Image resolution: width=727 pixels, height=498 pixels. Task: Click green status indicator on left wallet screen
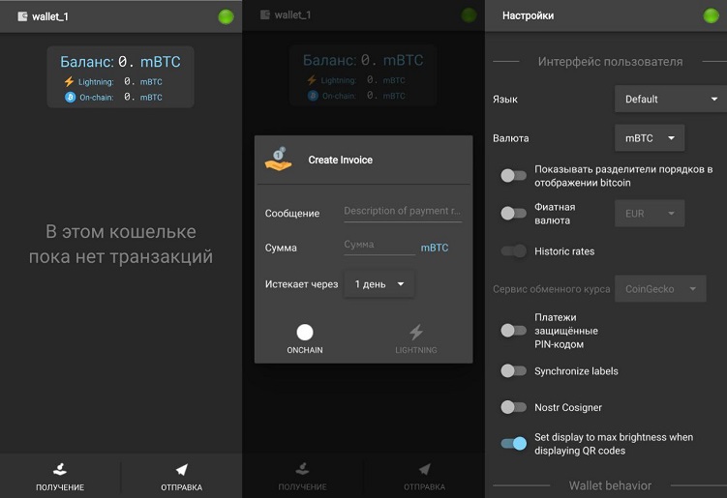[x=227, y=16]
